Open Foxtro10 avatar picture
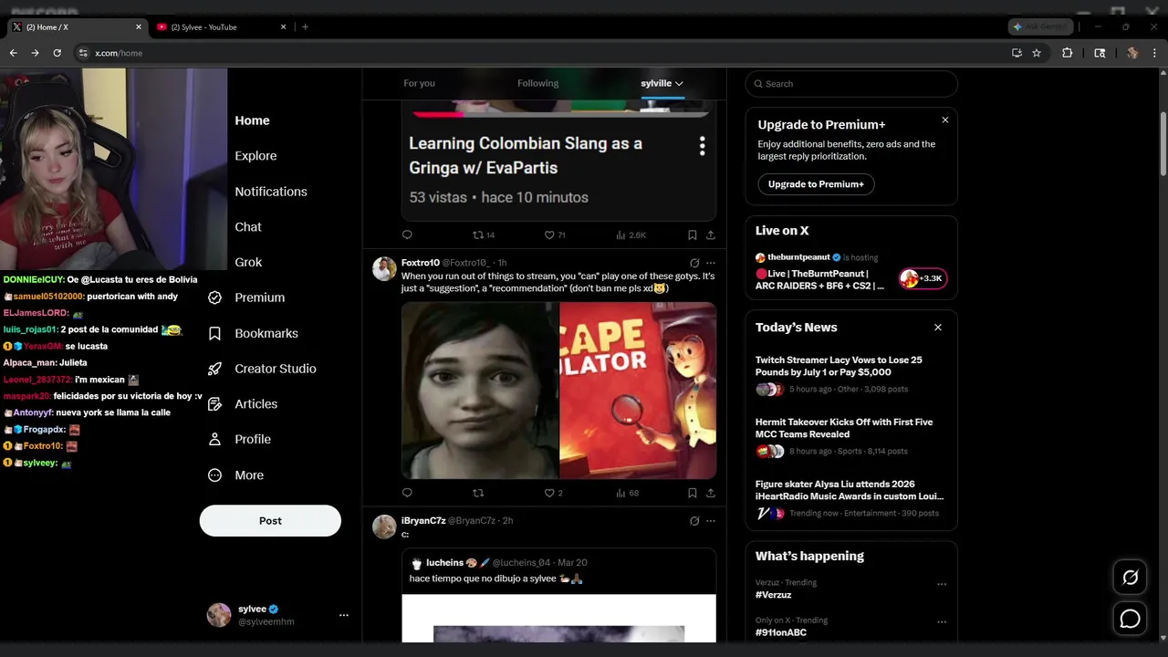Image resolution: width=1168 pixels, height=657 pixels. pos(384,269)
